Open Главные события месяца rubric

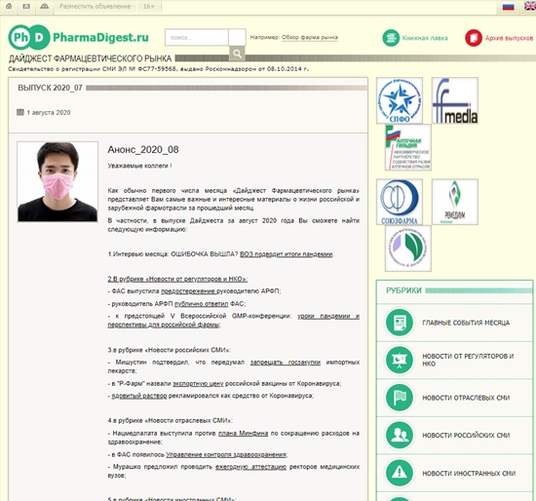click(454, 323)
